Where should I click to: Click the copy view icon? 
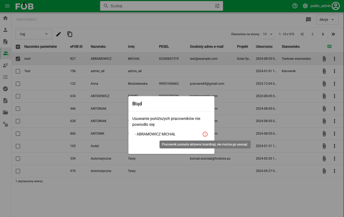click(70, 34)
